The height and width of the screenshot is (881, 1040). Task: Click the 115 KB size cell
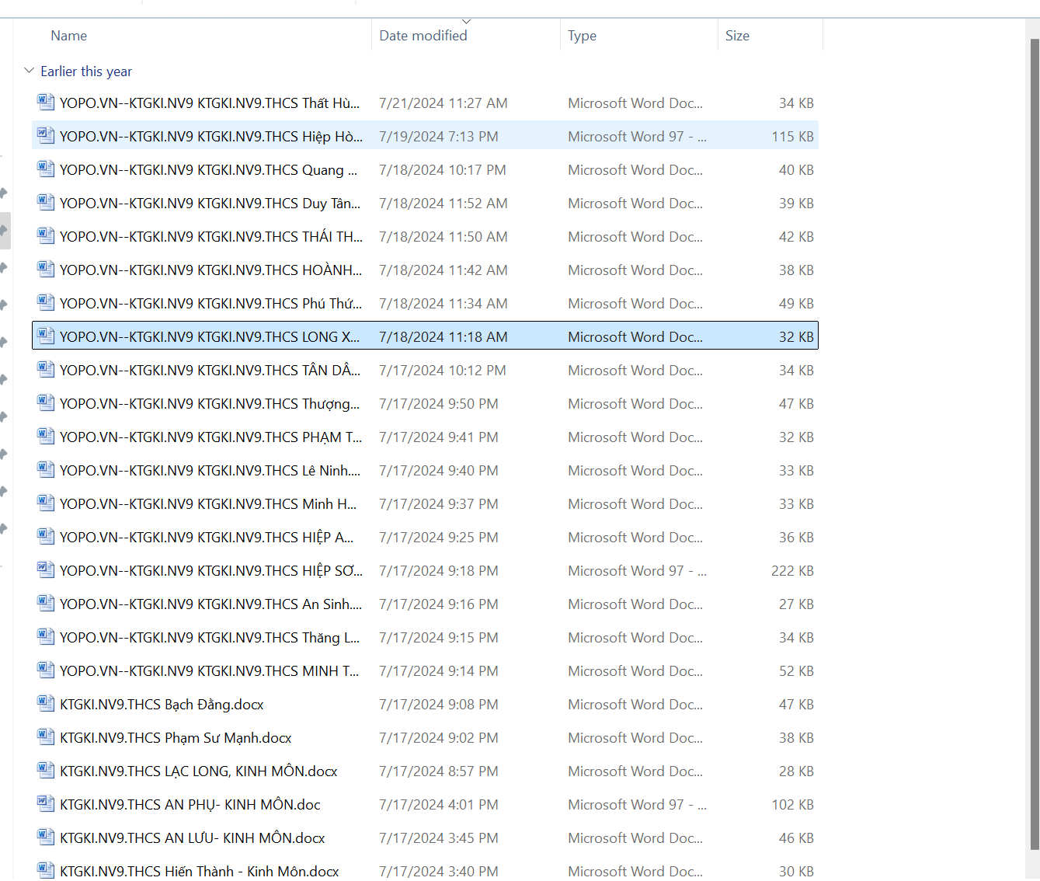pos(792,137)
